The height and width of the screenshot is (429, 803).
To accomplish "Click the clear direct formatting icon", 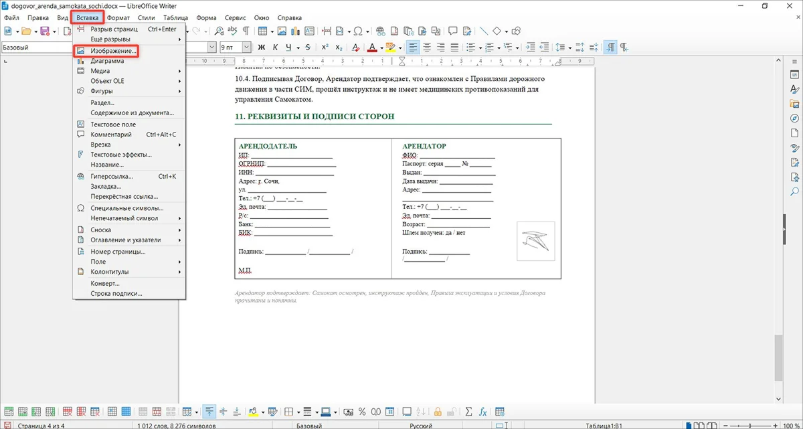I will (x=356, y=48).
